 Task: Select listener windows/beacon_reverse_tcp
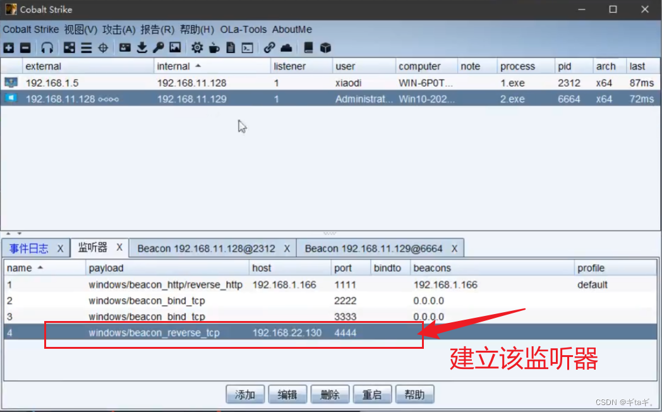click(x=330, y=332)
